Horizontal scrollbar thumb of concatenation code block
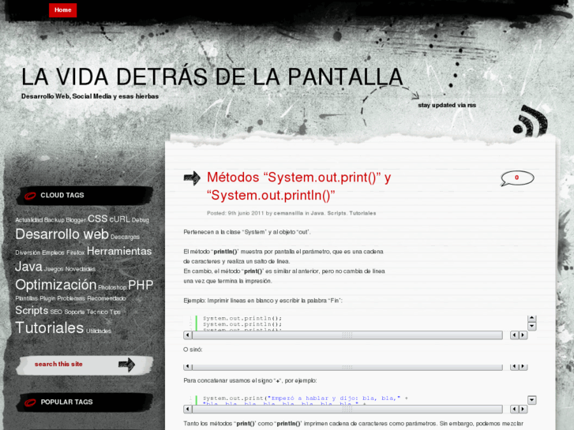Screen dimensions: 574x430 [x=347, y=409]
